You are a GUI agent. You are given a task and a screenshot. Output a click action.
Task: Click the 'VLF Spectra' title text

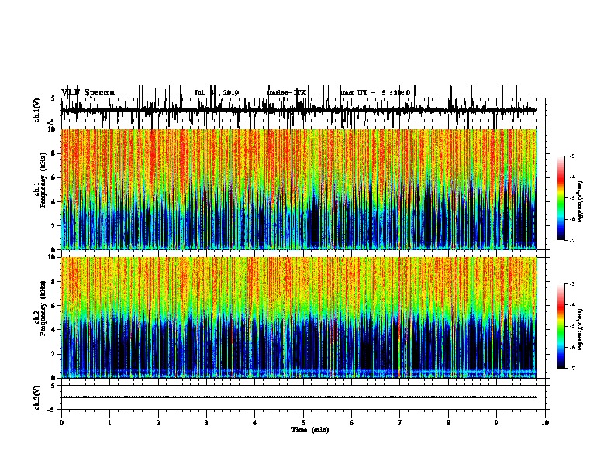[x=88, y=92]
